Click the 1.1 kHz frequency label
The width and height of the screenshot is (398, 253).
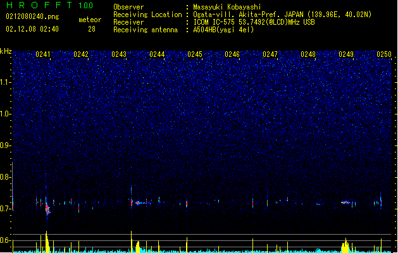[5, 82]
